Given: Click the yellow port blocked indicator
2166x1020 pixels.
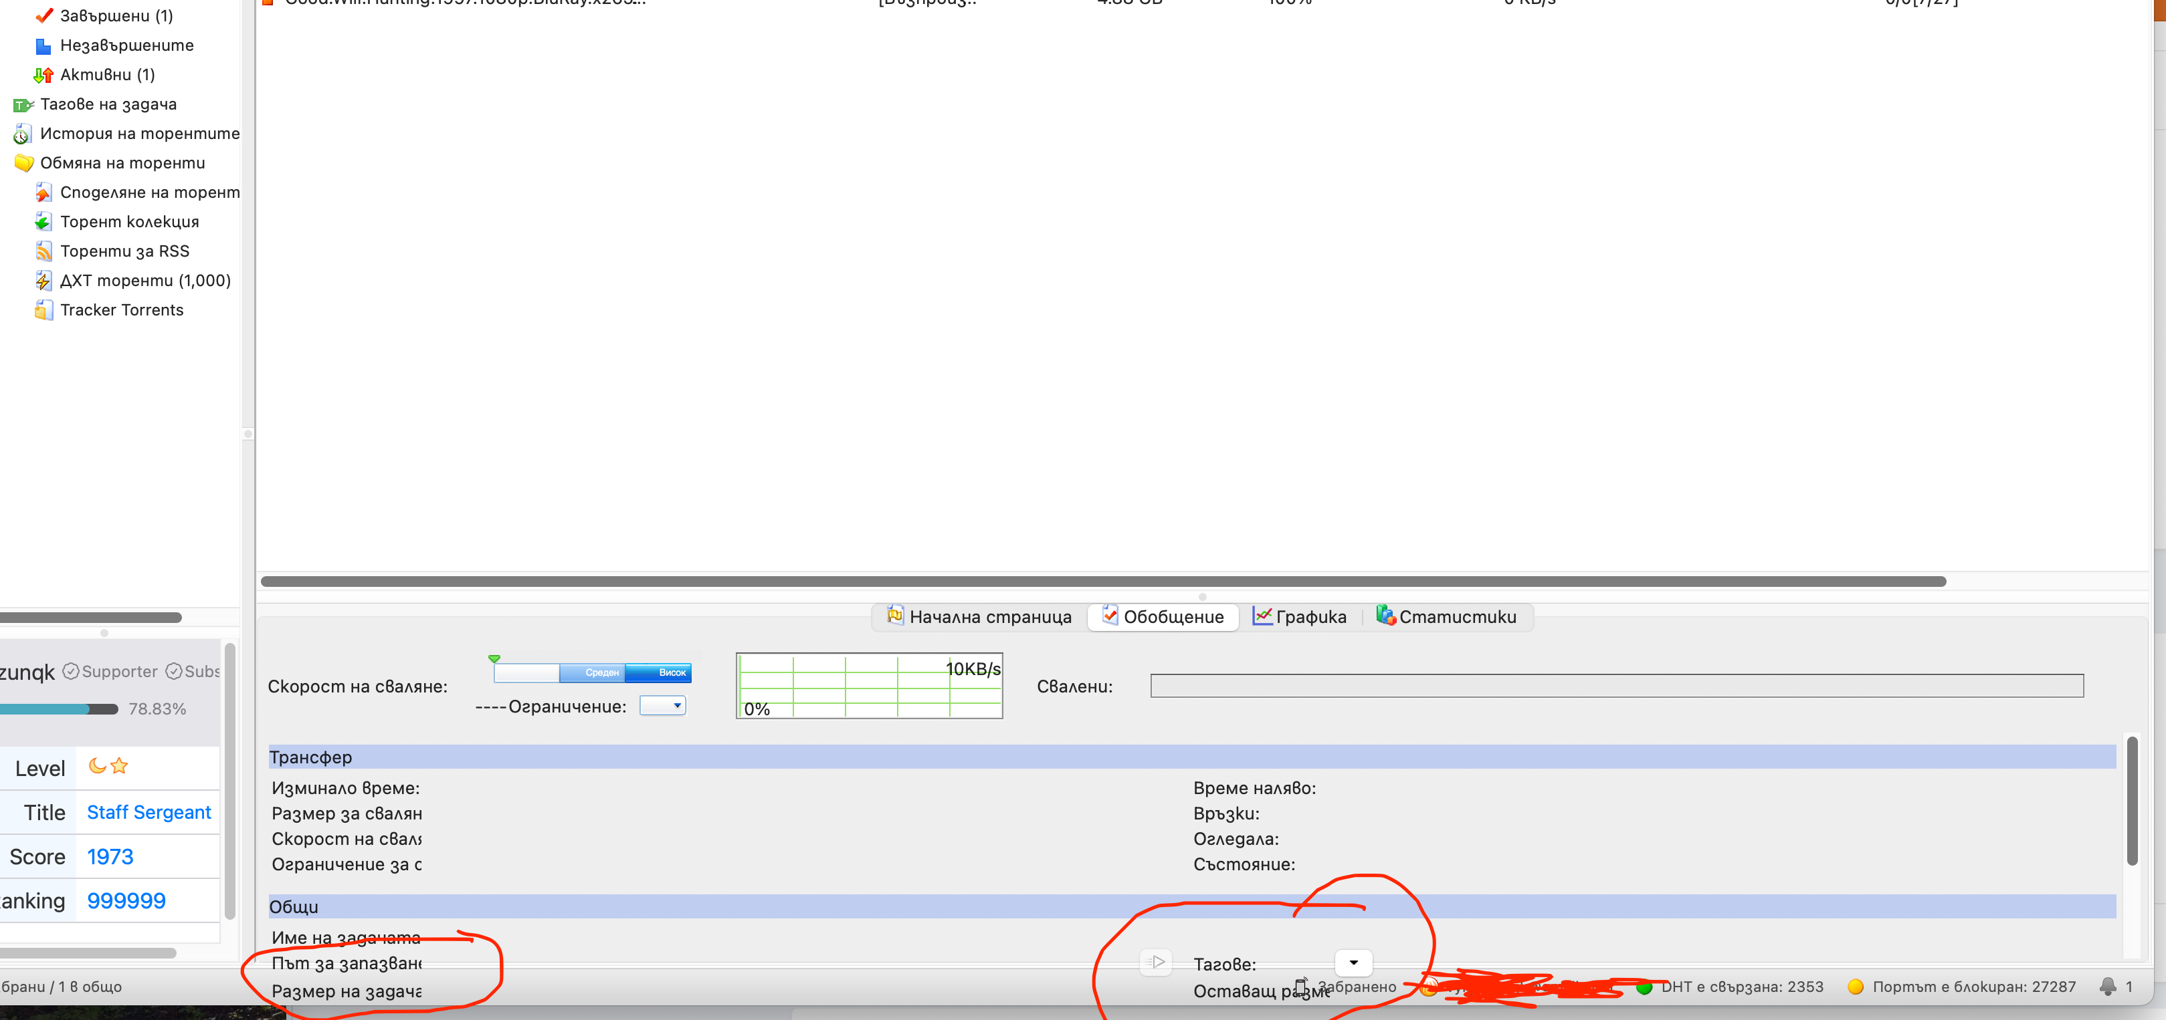Looking at the screenshot, I should [x=1855, y=987].
